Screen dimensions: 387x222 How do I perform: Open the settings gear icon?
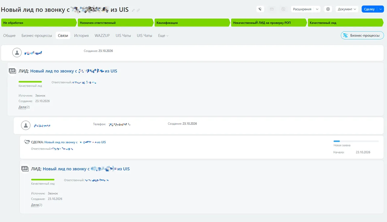tap(328, 9)
